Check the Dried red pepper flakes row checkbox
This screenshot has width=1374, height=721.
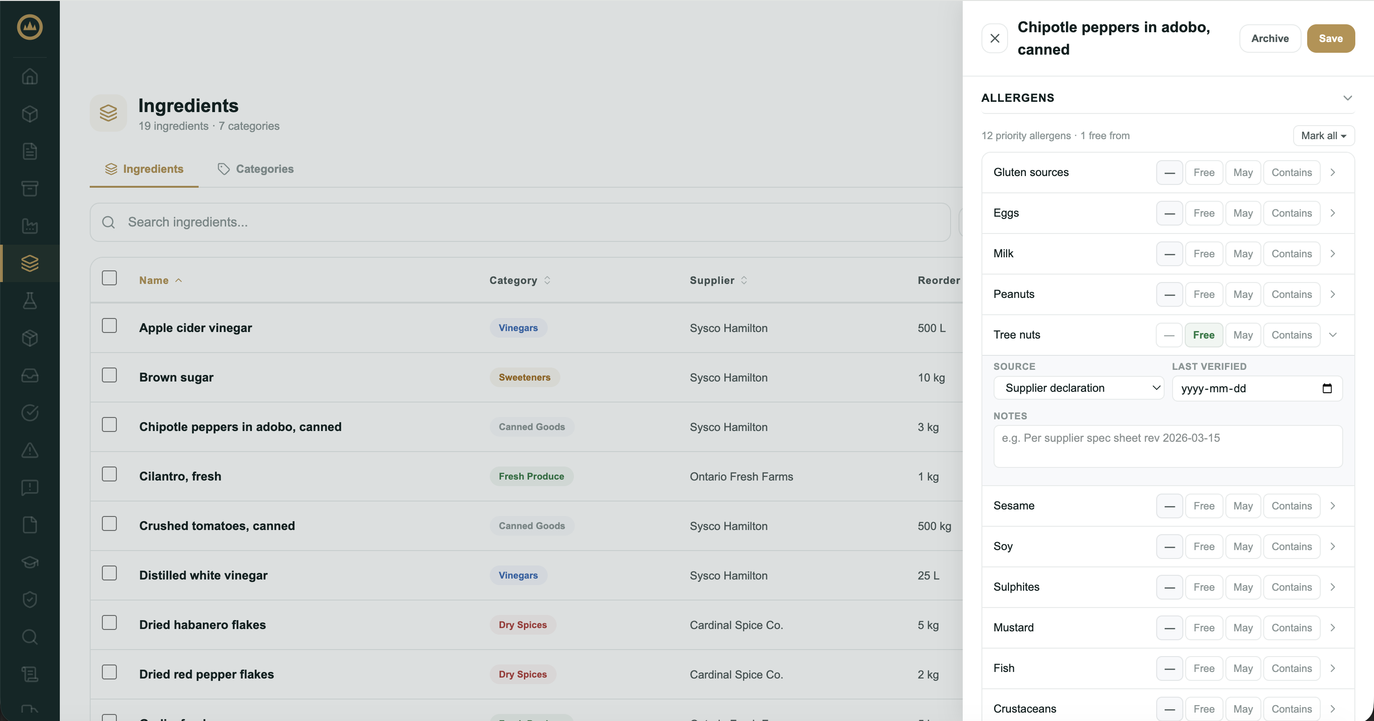click(x=109, y=672)
